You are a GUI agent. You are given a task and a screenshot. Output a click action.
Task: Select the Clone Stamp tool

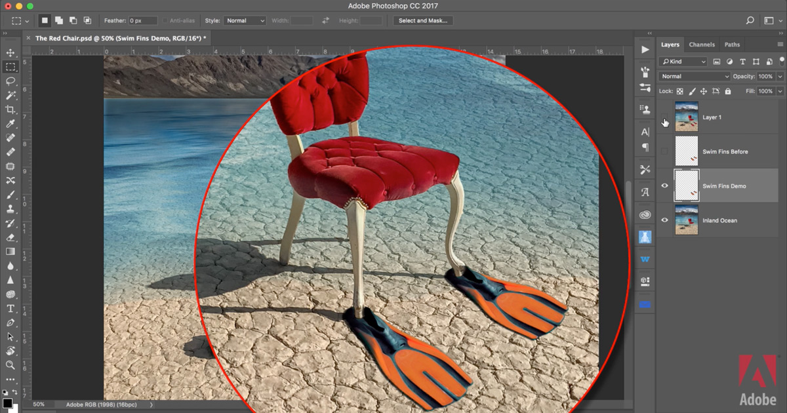(x=10, y=209)
